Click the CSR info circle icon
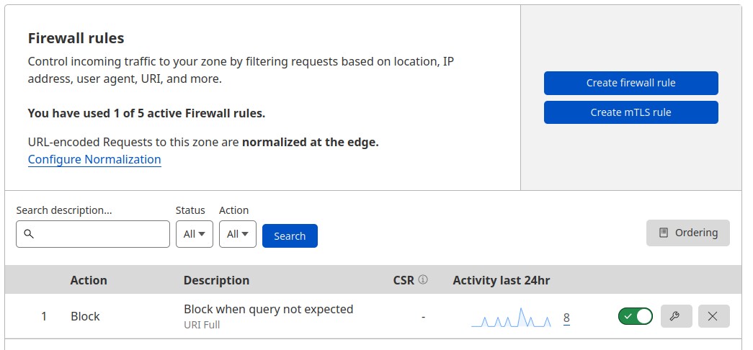The image size is (753, 350). (x=422, y=279)
